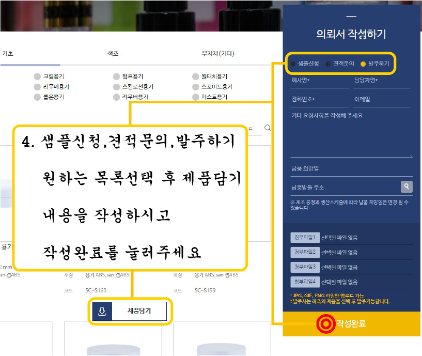Focus the 담당자명 input field
422x356 pixels.
(x=382, y=81)
